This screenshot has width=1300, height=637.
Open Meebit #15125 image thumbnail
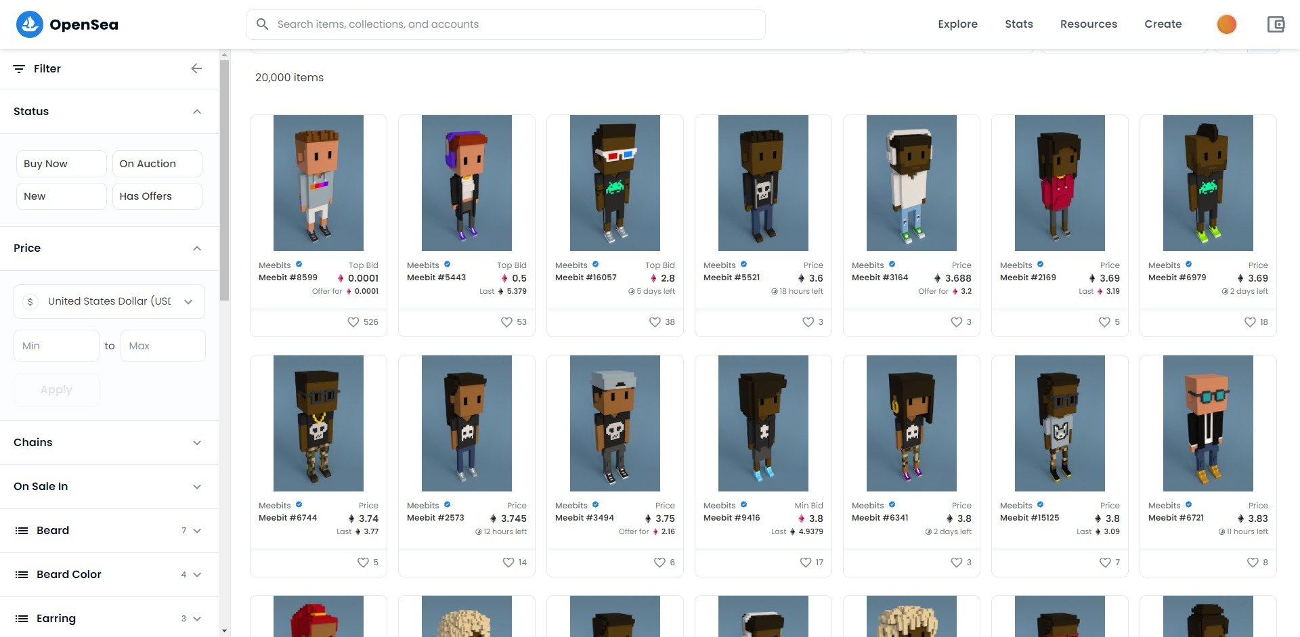pos(1060,423)
